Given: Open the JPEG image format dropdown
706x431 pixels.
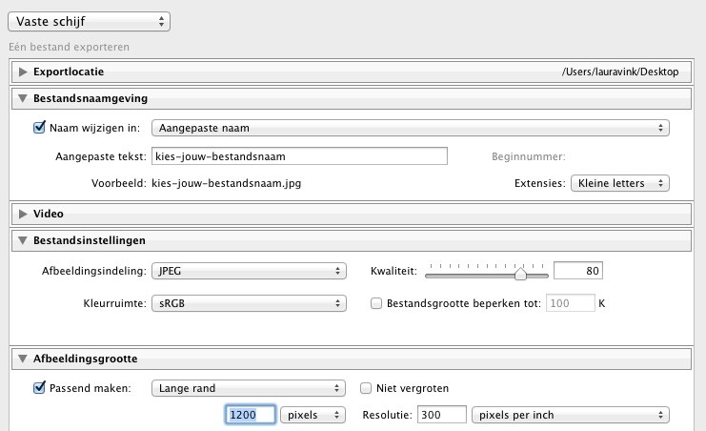Looking at the screenshot, I should point(249,272).
